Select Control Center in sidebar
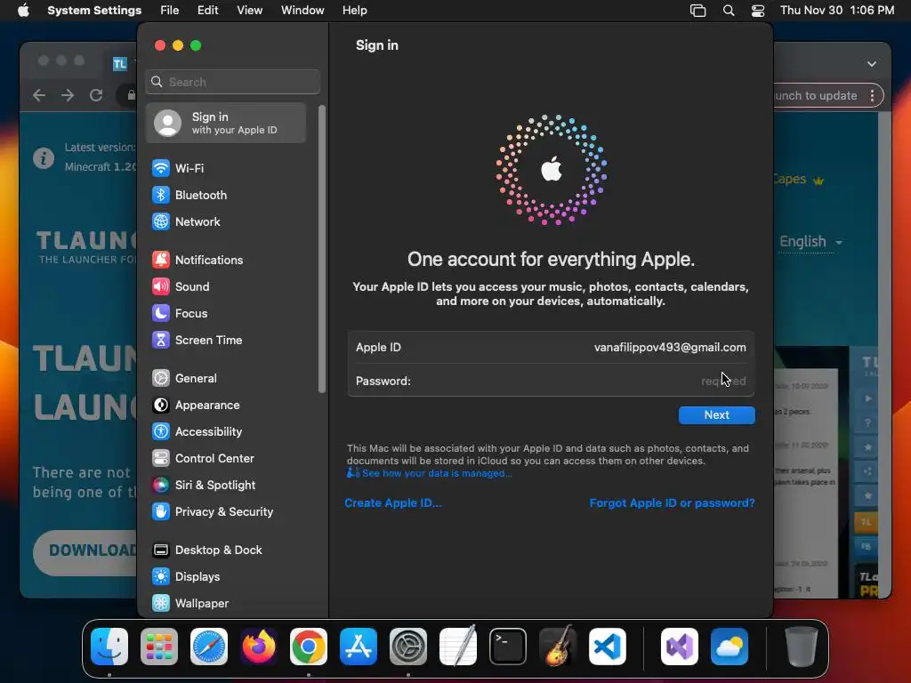 coord(203,459)
